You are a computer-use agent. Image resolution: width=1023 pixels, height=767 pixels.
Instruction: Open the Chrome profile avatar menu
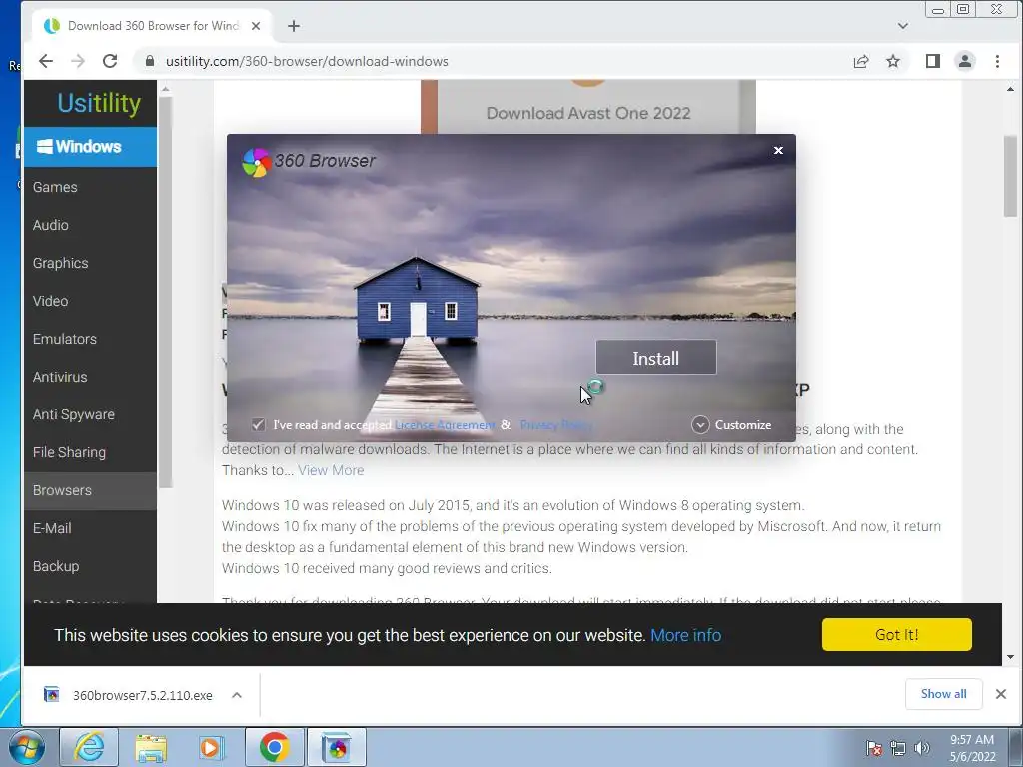[965, 61]
